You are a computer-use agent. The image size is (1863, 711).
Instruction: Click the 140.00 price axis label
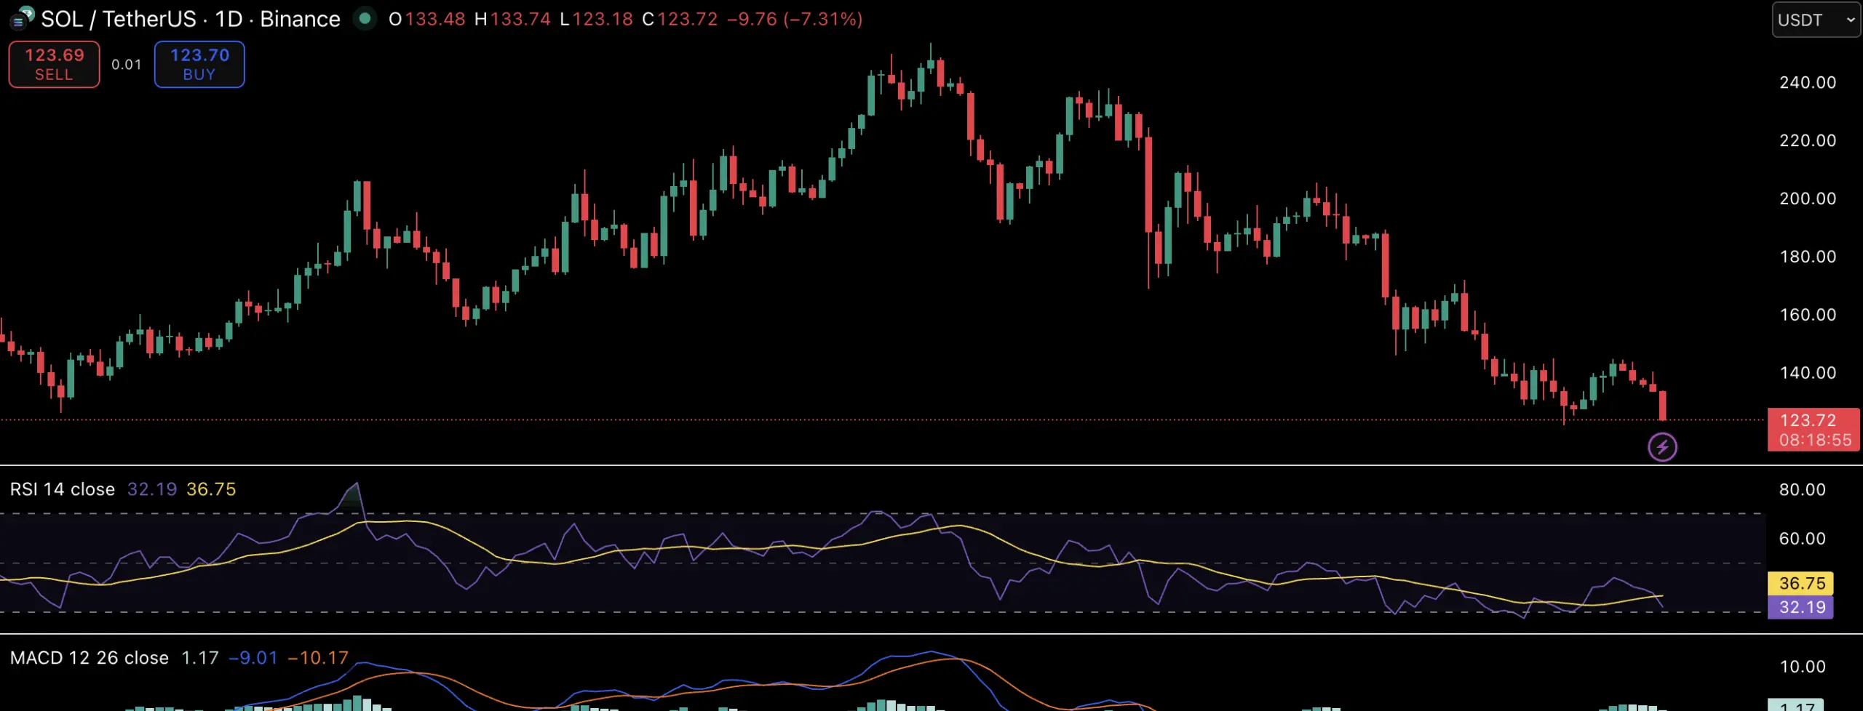tap(1808, 374)
